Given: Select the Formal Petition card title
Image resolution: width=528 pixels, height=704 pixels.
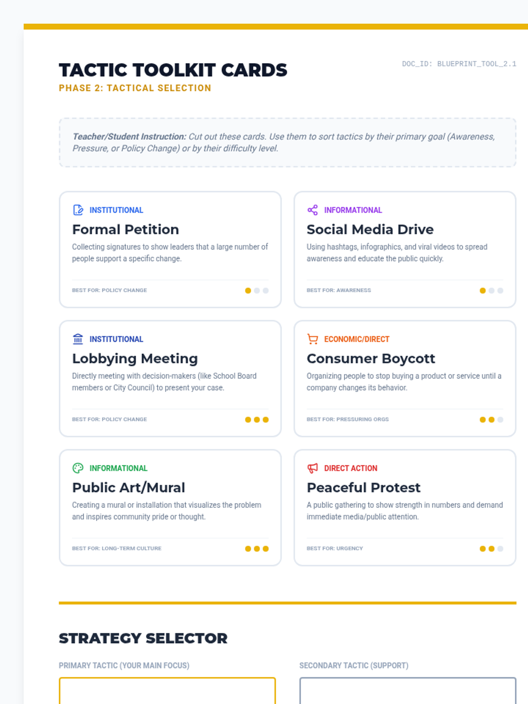Looking at the screenshot, I should (125, 229).
